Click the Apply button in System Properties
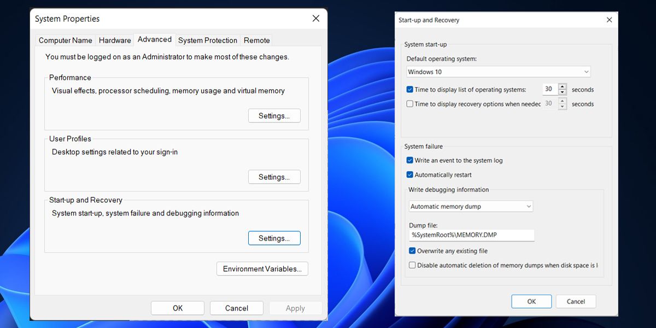656x328 pixels. (x=295, y=308)
